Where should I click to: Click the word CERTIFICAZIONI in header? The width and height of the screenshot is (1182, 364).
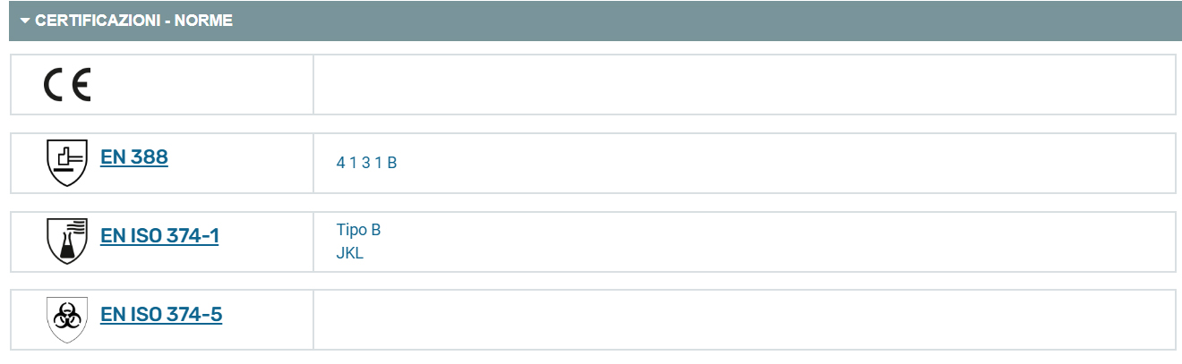click(97, 21)
